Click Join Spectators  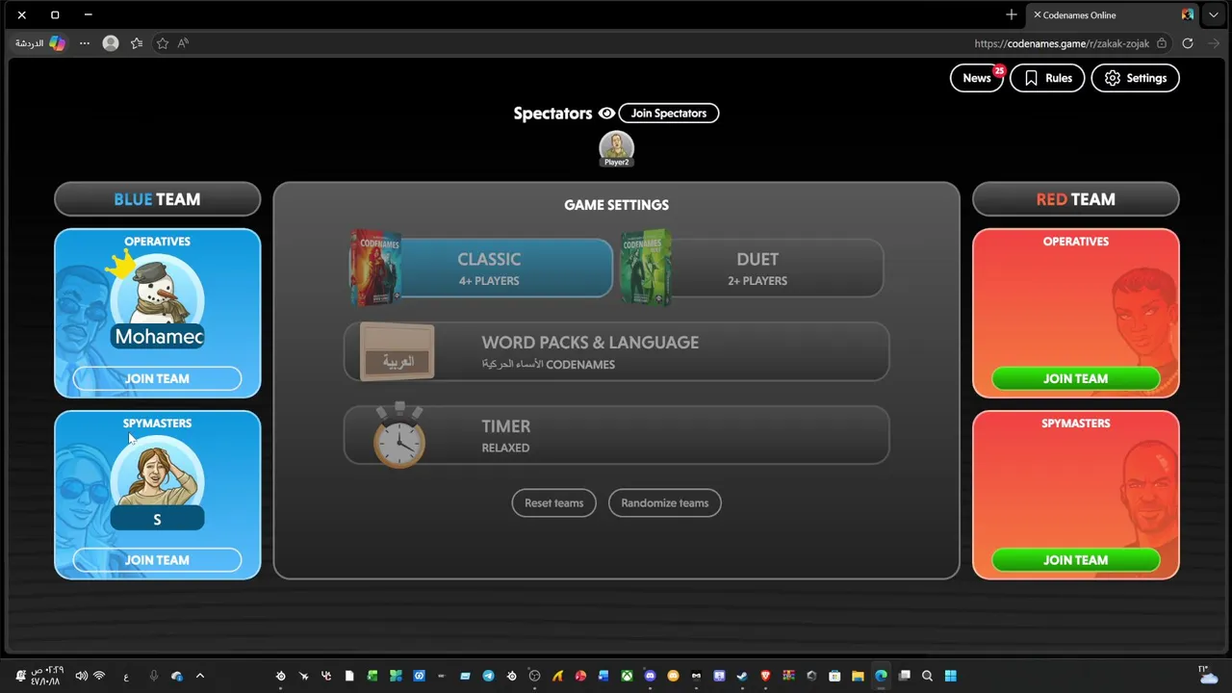point(668,114)
